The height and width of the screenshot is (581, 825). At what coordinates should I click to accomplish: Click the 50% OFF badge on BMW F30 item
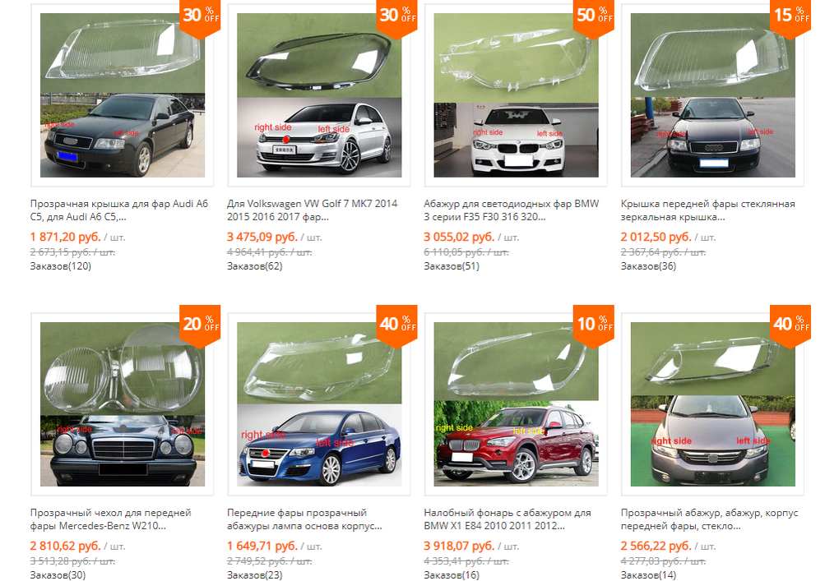pos(594,18)
